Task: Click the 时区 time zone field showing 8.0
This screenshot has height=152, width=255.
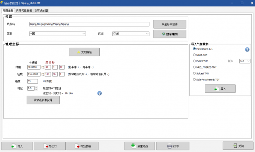Action: click(31, 88)
